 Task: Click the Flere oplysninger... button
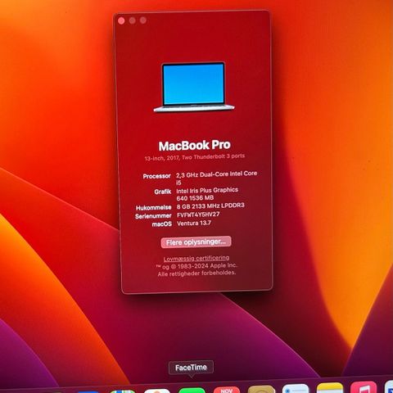pyautogui.click(x=196, y=242)
